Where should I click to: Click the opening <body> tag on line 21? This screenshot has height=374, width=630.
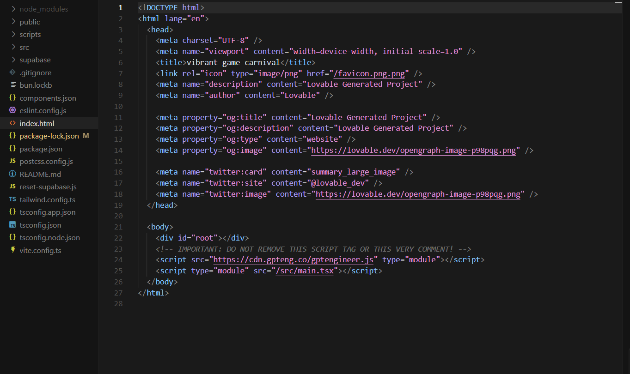coord(160,227)
